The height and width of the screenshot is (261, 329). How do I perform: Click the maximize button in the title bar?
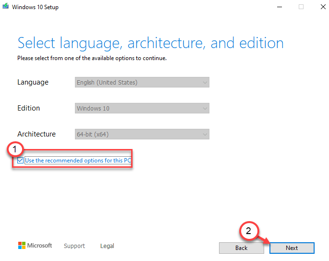[301, 7]
